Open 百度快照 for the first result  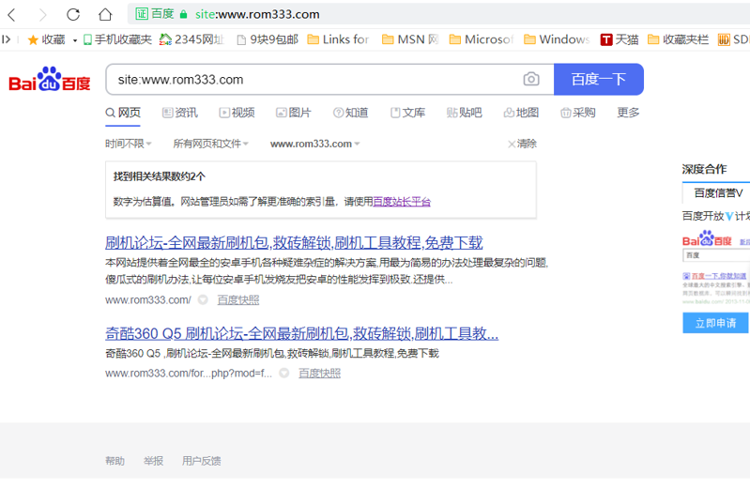(237, 300)
